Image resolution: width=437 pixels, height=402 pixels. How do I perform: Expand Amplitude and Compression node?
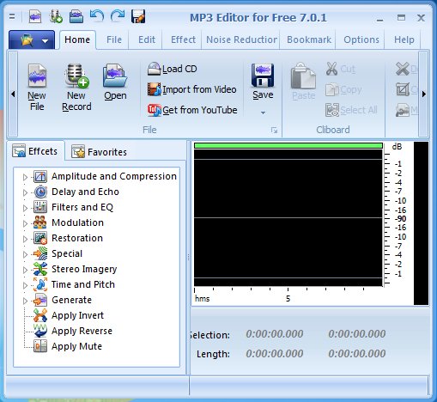(x=25, y=177)
